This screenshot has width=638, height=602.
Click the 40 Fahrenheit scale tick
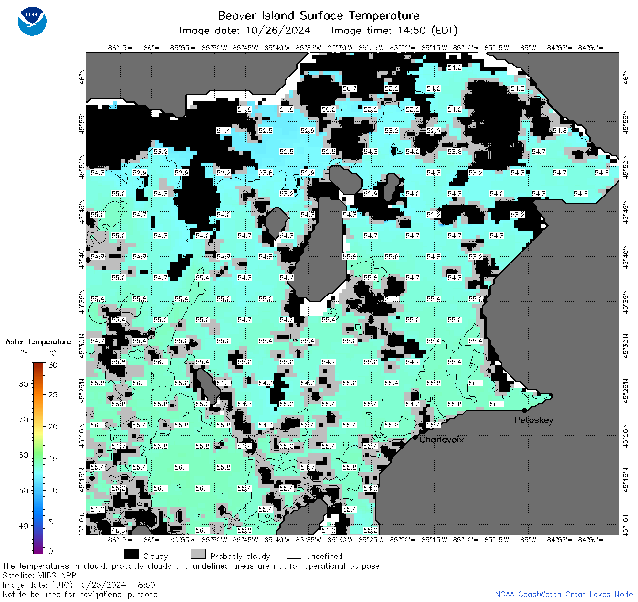coord(23,525)
